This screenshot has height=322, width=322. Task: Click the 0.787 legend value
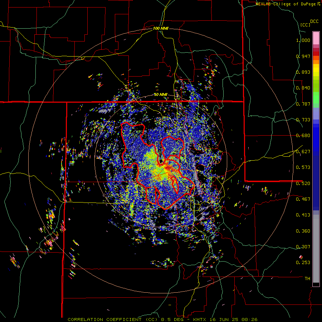[x=303, y=104]
